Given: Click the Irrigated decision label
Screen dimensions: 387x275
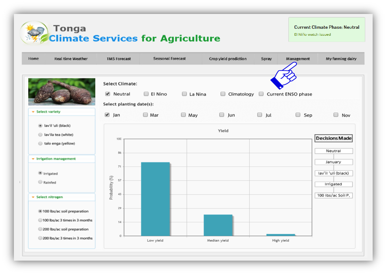Looking at the screenshot, I should pos(333,184).
